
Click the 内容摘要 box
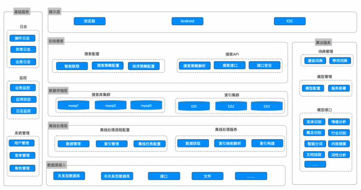coord(339,144)
